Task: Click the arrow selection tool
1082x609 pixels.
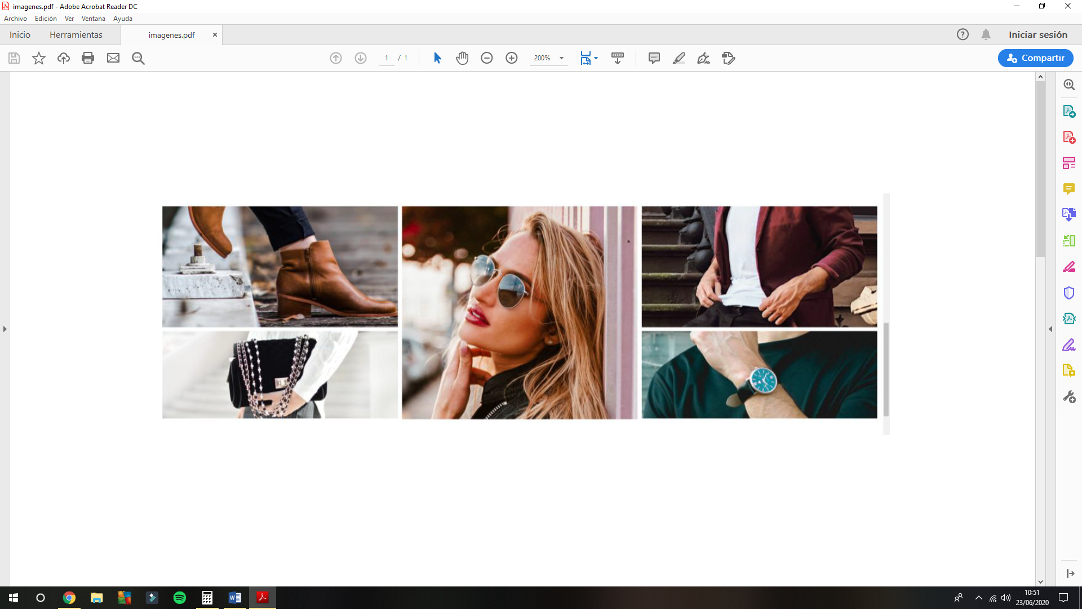Action: (437, 58)
